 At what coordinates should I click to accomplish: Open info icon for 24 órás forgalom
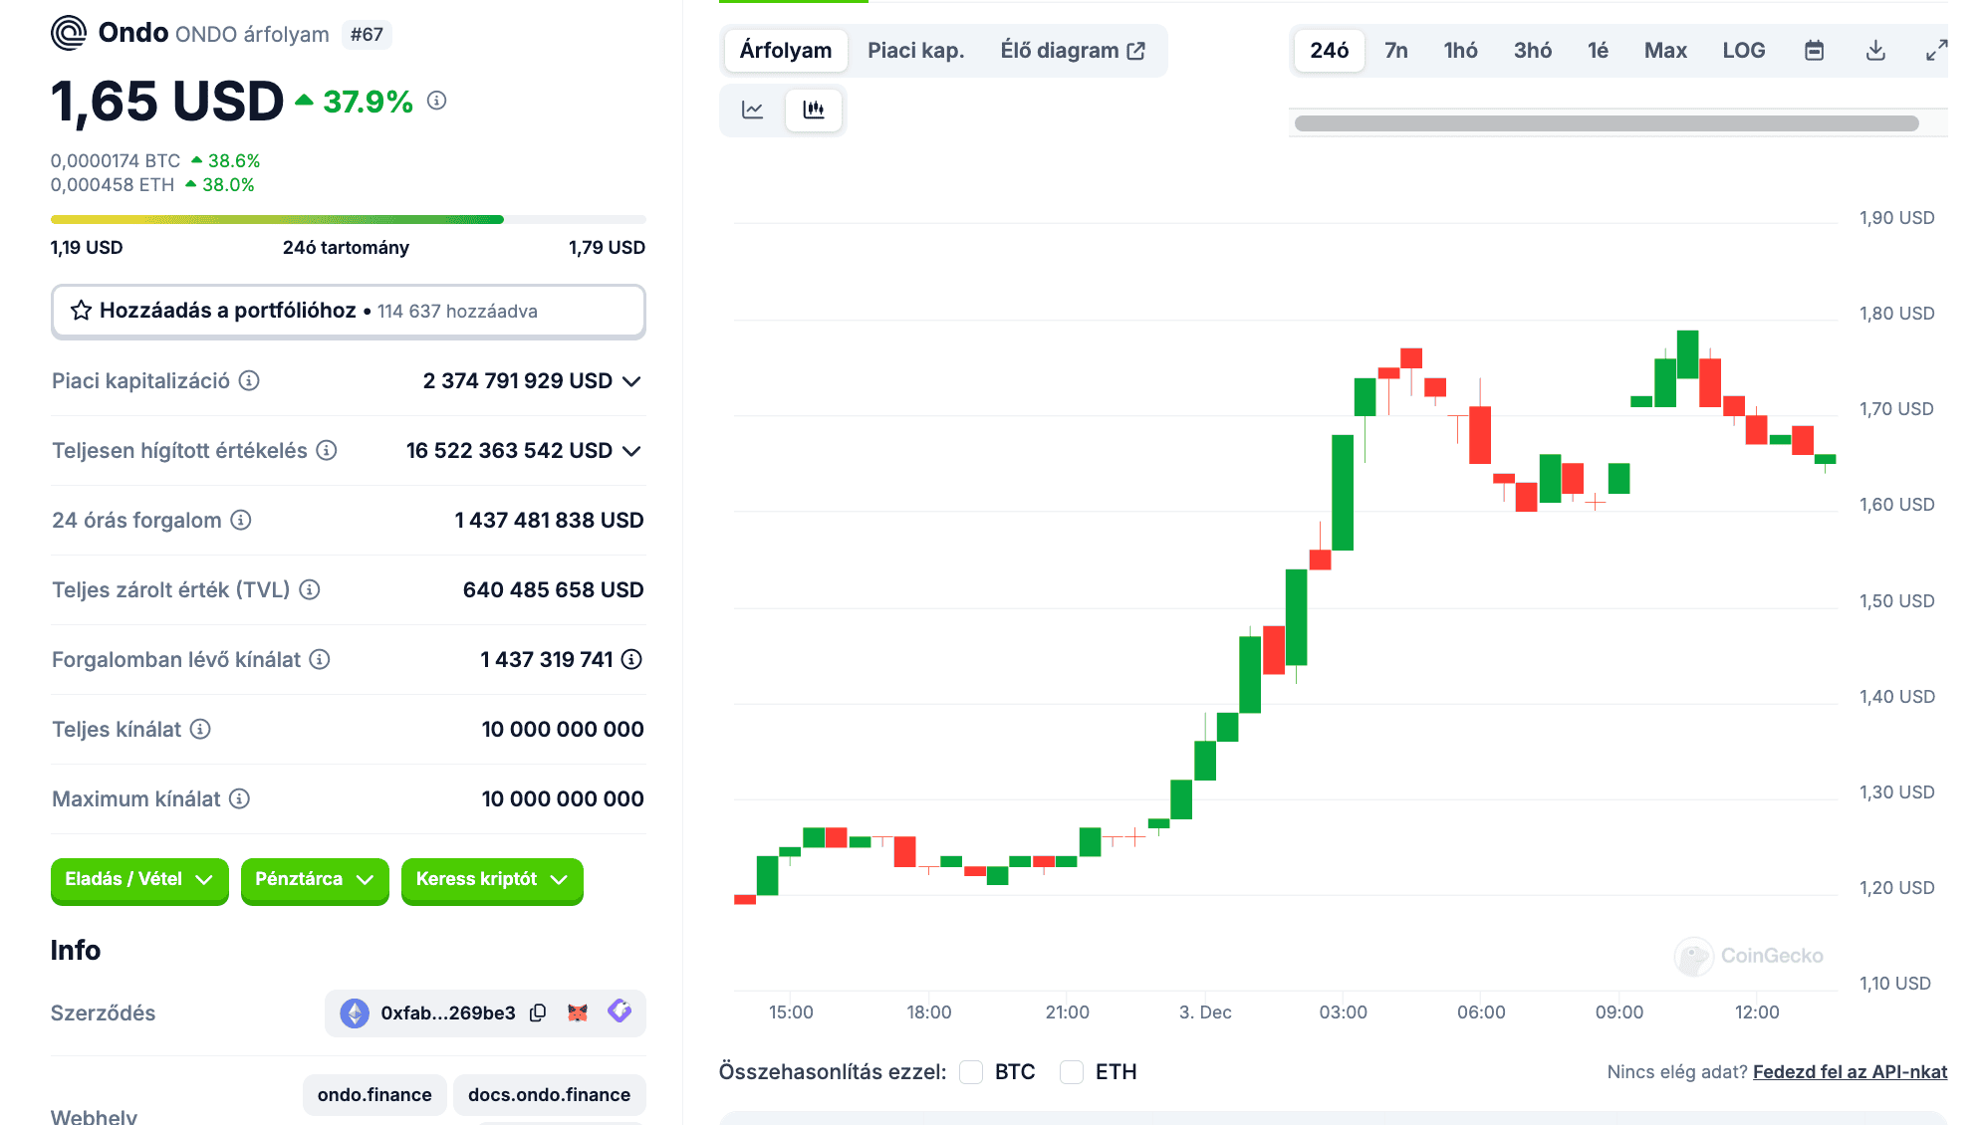(x=241, y=520)
